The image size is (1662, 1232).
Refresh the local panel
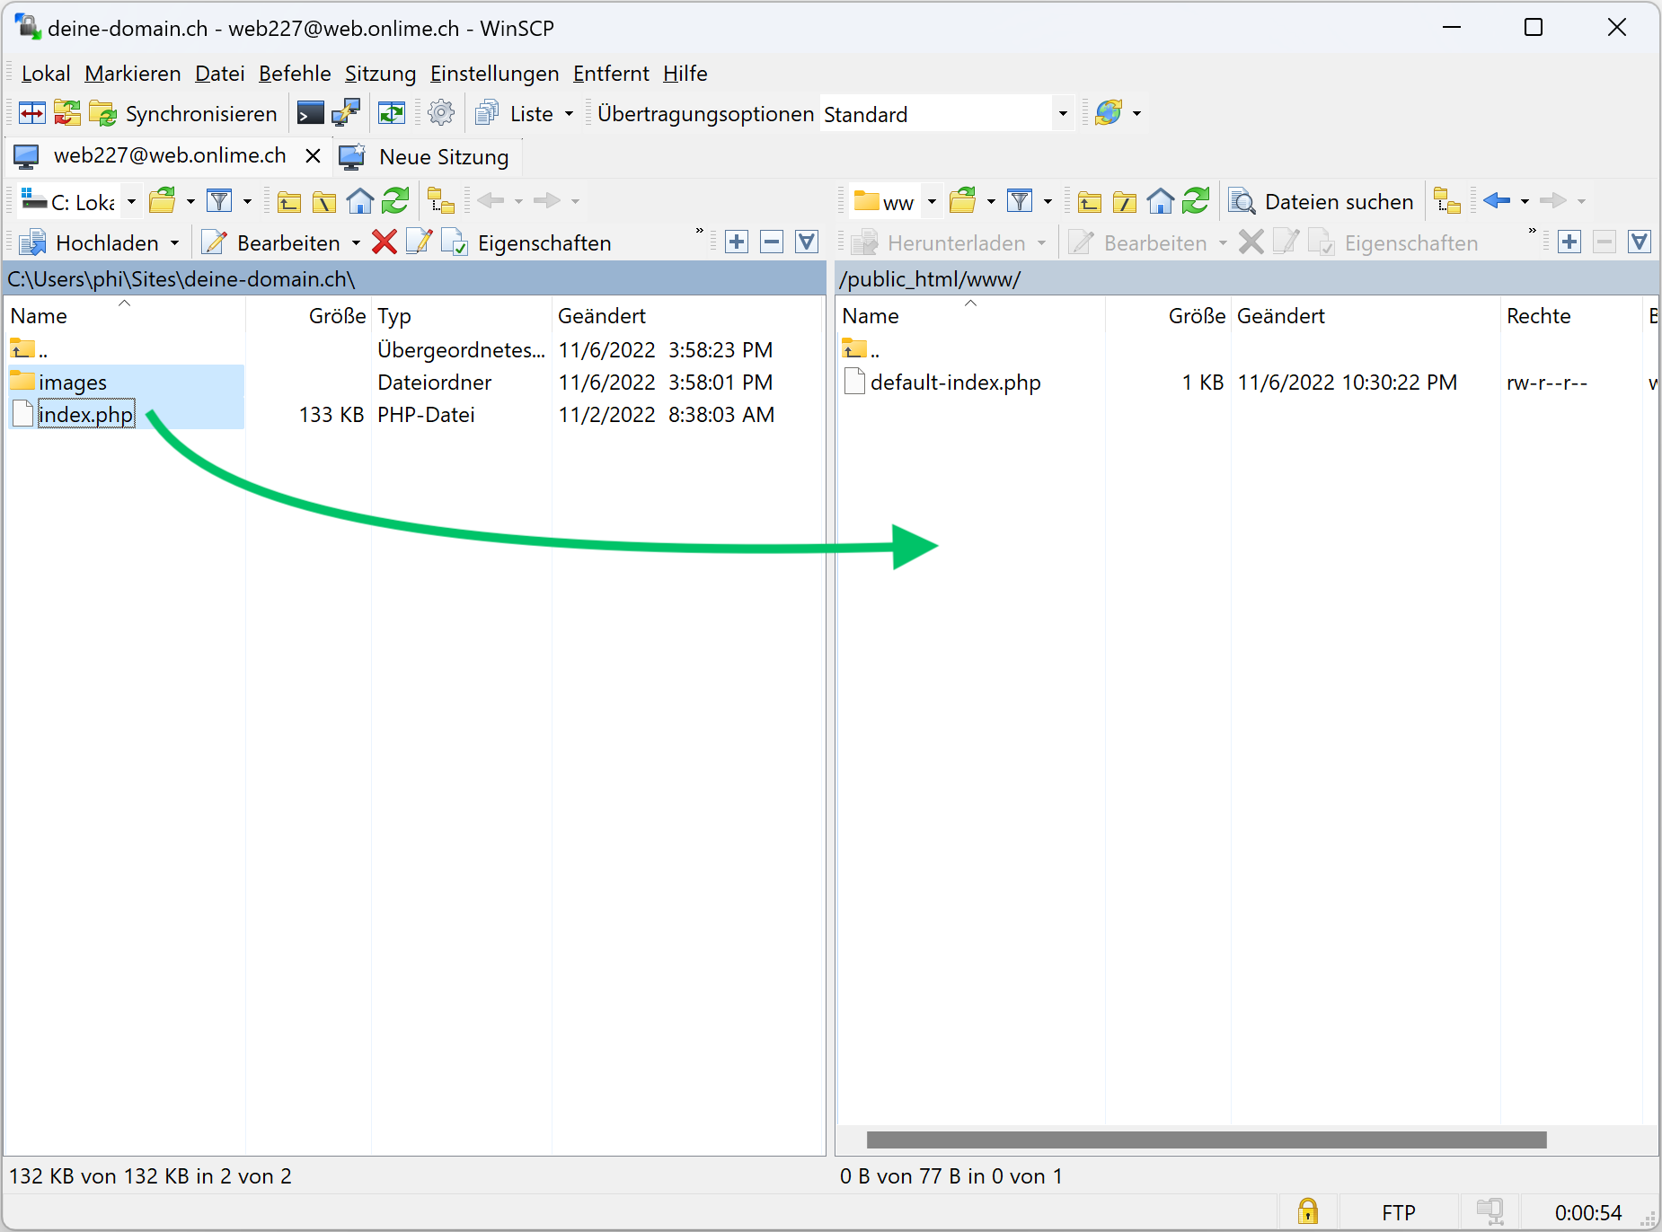395,201
